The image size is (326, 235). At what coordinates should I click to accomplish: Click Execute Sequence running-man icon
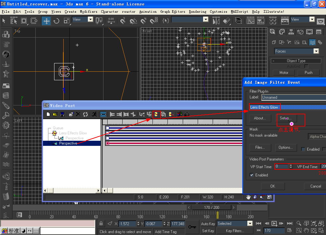pyautogui.click(x=94, y=114)
